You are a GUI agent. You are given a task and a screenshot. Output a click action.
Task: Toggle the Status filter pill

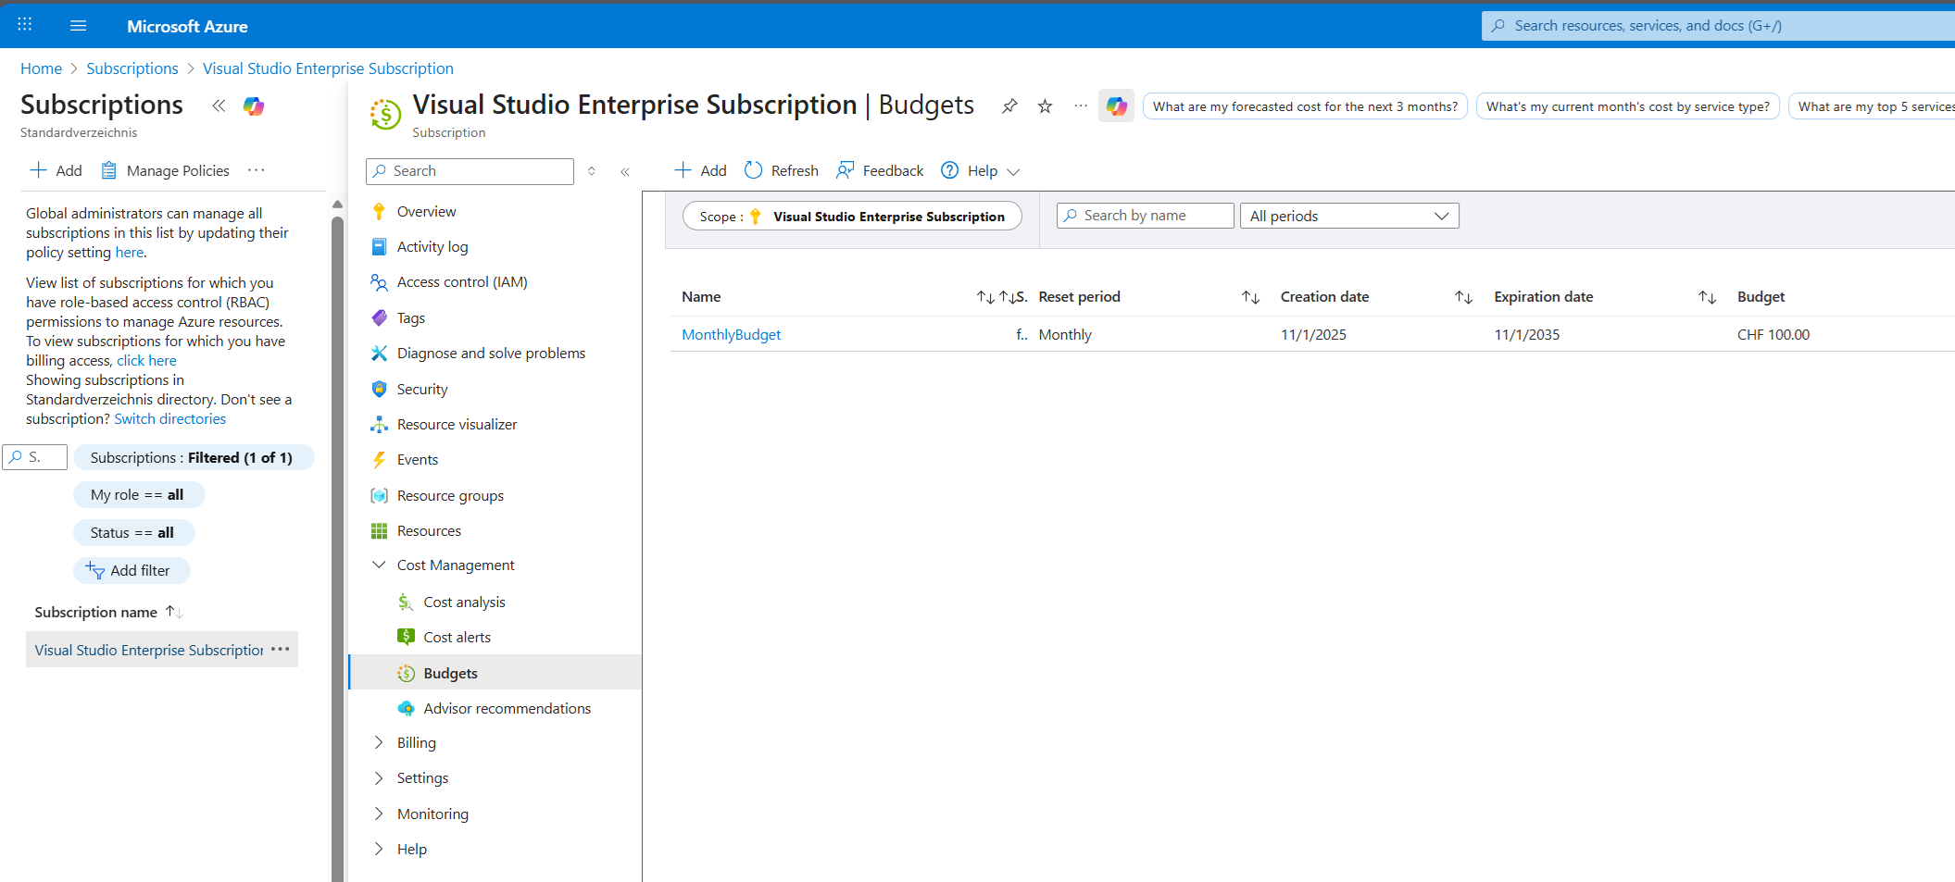pyautogui.click(x=132, y=533)
